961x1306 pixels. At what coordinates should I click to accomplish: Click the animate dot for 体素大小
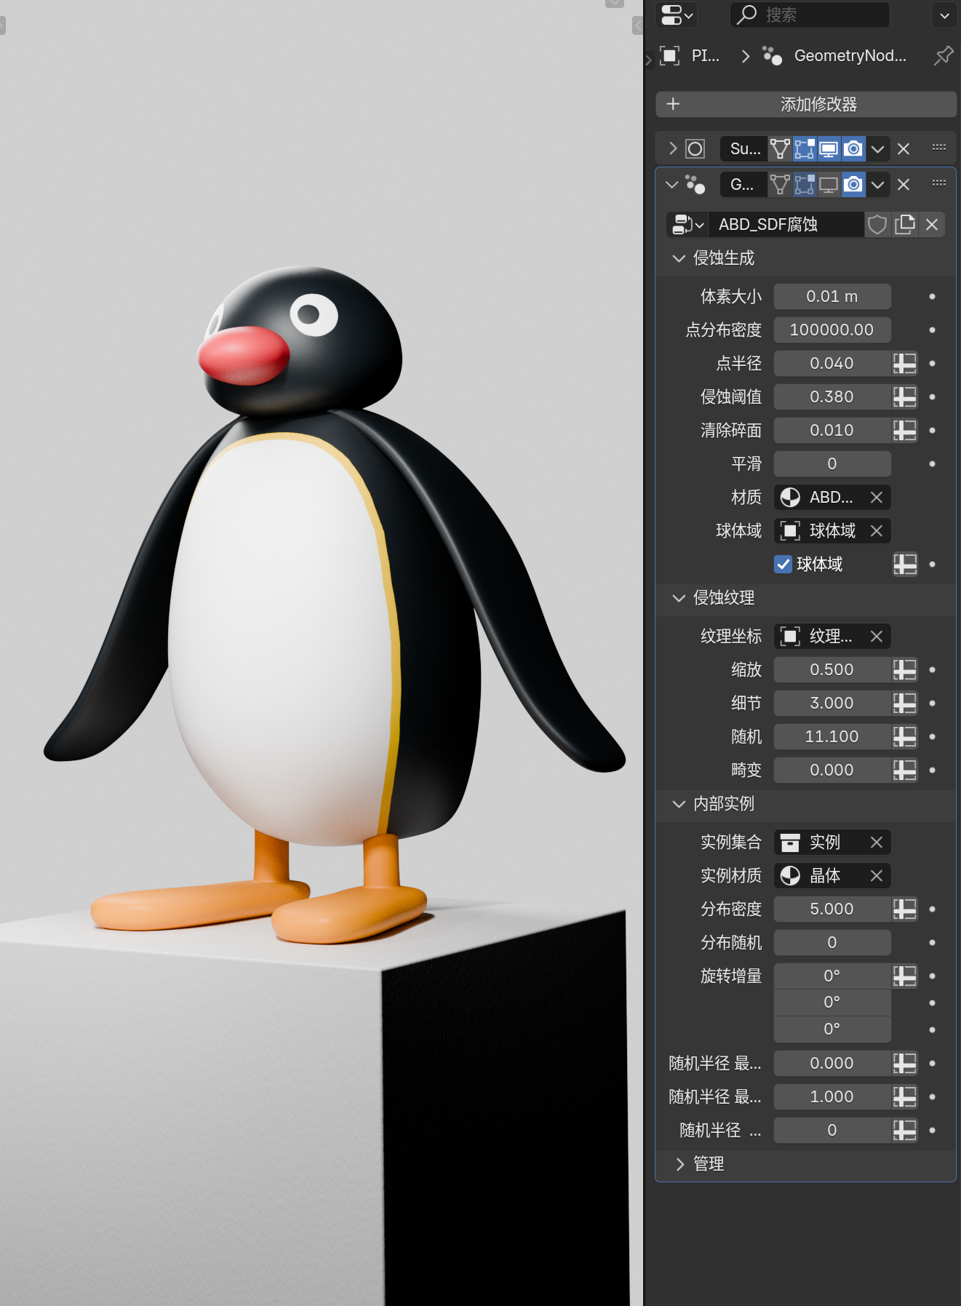[x=932, y=297]
